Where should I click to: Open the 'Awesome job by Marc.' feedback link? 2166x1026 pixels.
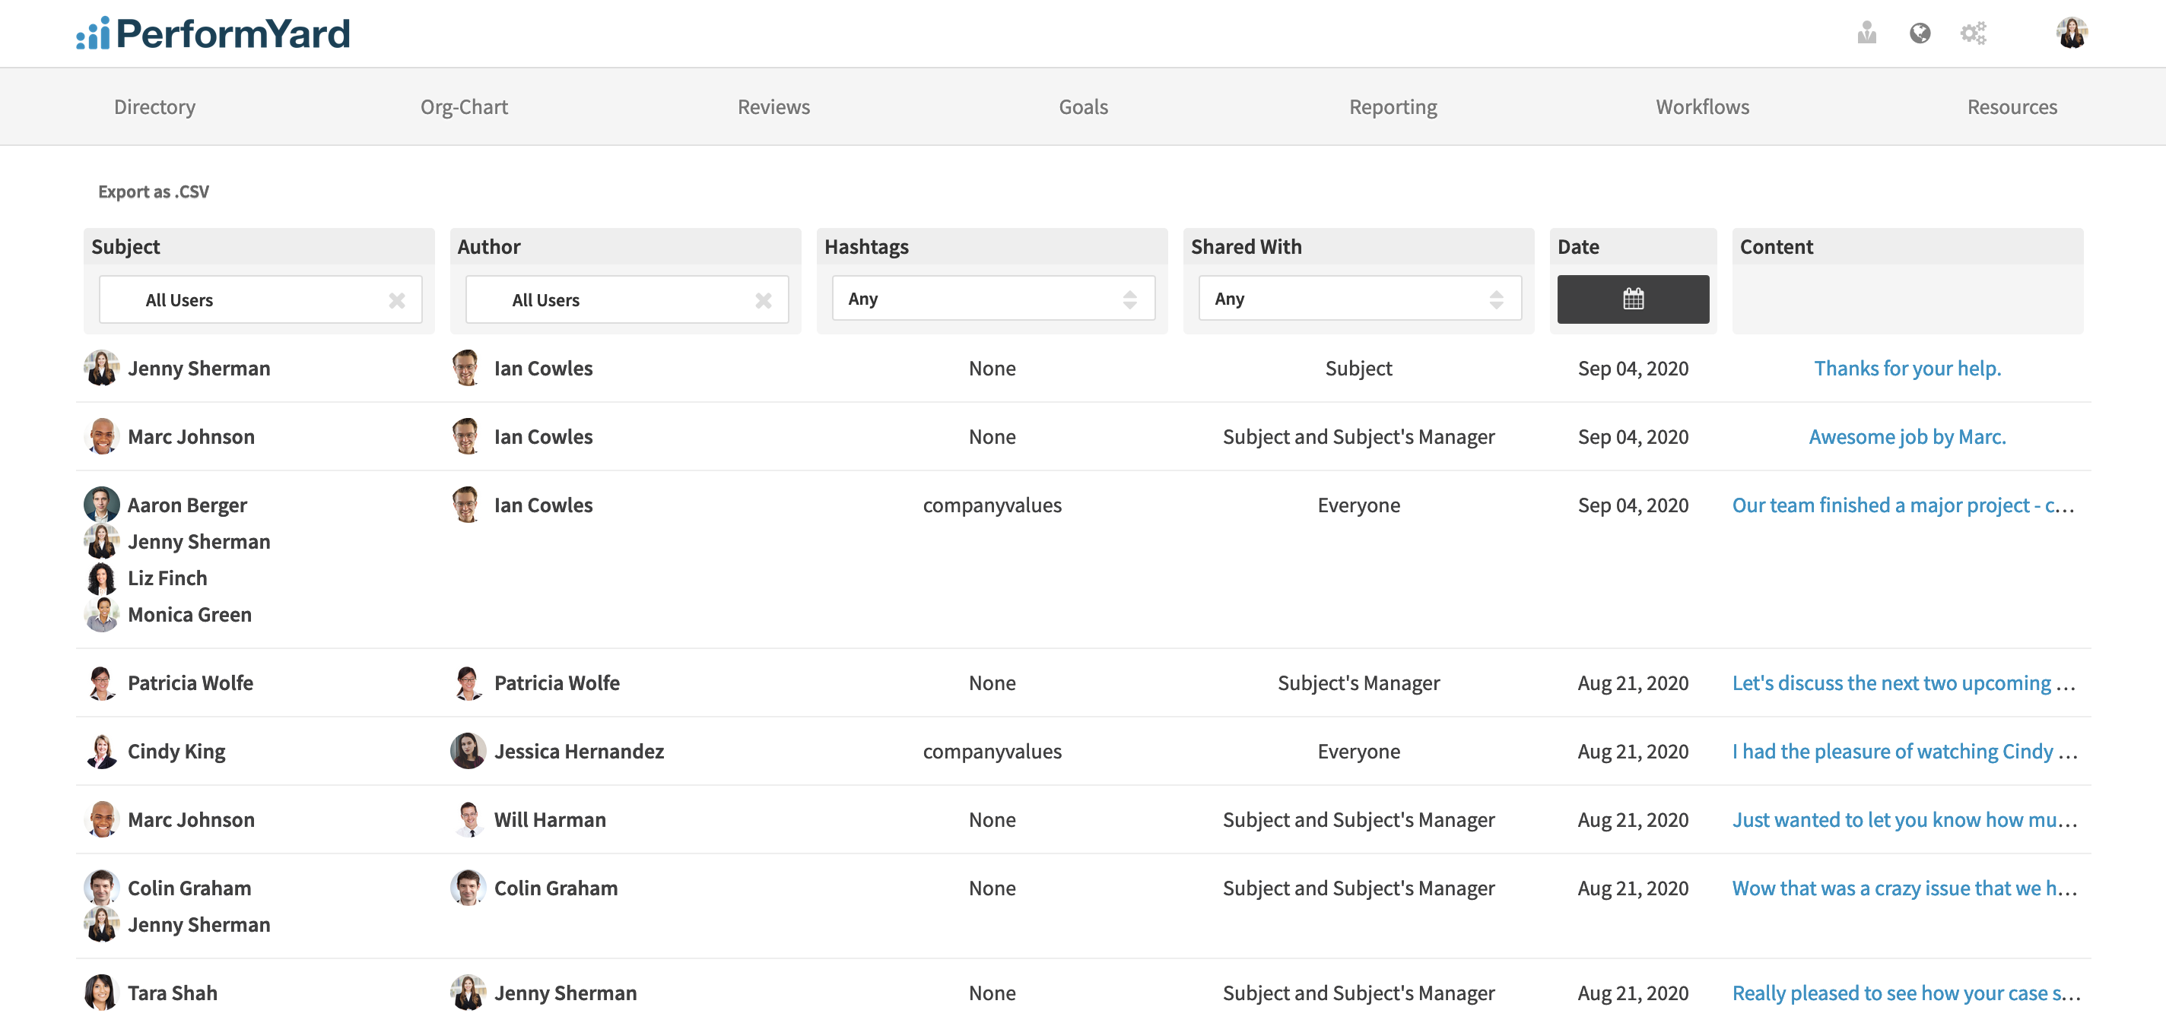coord(1906,436)
